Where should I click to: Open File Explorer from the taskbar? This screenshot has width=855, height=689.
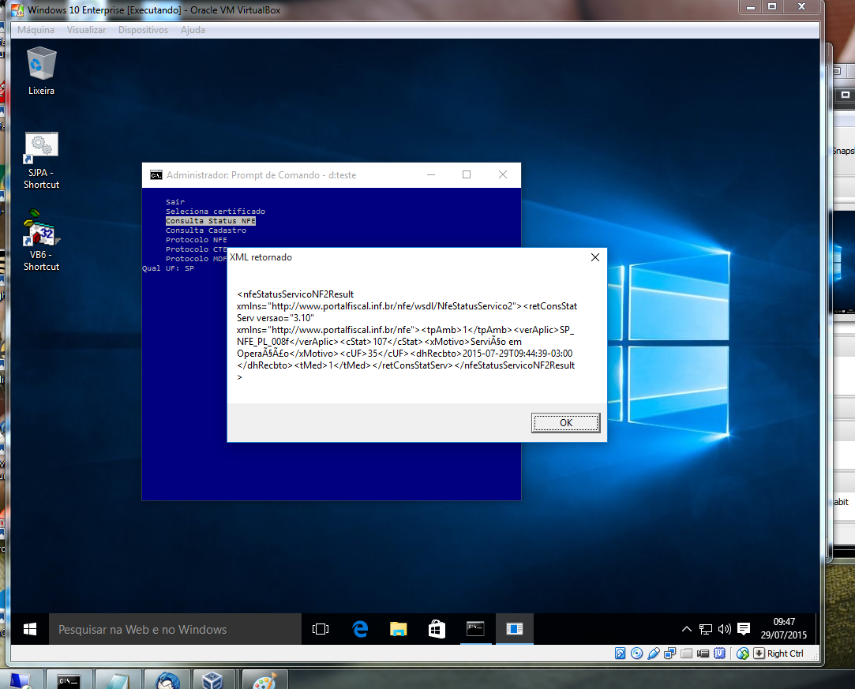[399, 629]
